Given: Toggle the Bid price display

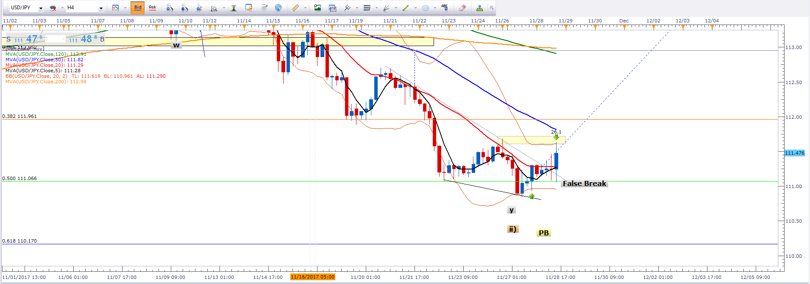Looking at the screenshot, I should [x=138, y=8].
